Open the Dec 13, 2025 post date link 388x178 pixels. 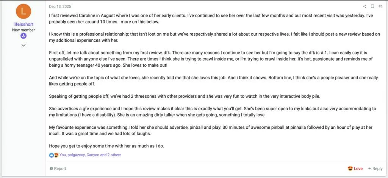pos(60,6)
